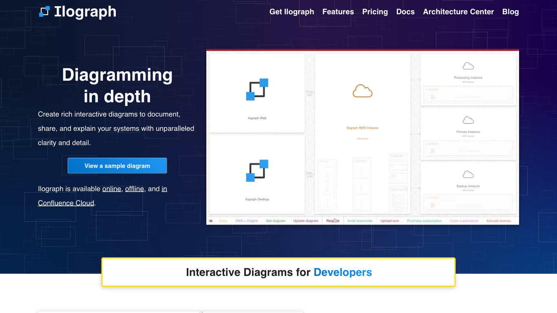This screenshot has height=313, width=557.
Task: Open the Claim subscription tab
Action: click(464, 221)
